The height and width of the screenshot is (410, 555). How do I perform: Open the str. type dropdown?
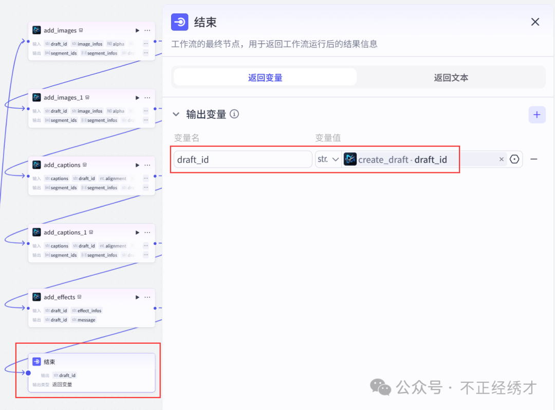pos(328,159)
